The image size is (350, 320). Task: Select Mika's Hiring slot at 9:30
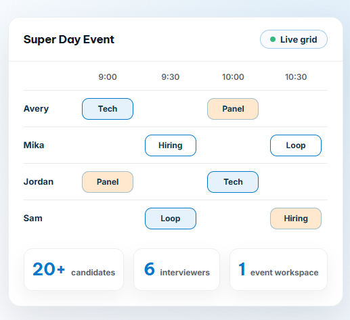[171, 145]
